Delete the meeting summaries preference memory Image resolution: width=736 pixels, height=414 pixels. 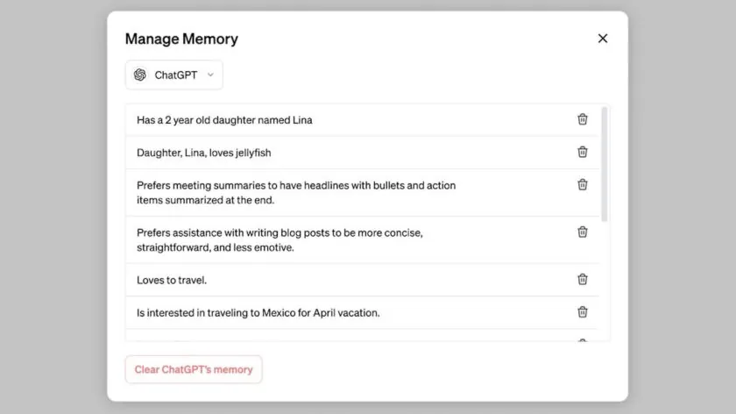click(583, 184)
